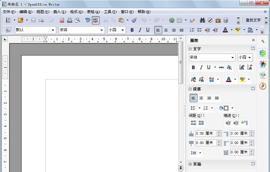Open the toolbar font name dropdown 宋体
This screenshot has height=172, width=270.
pyautogui.click(x=102, y=30)
